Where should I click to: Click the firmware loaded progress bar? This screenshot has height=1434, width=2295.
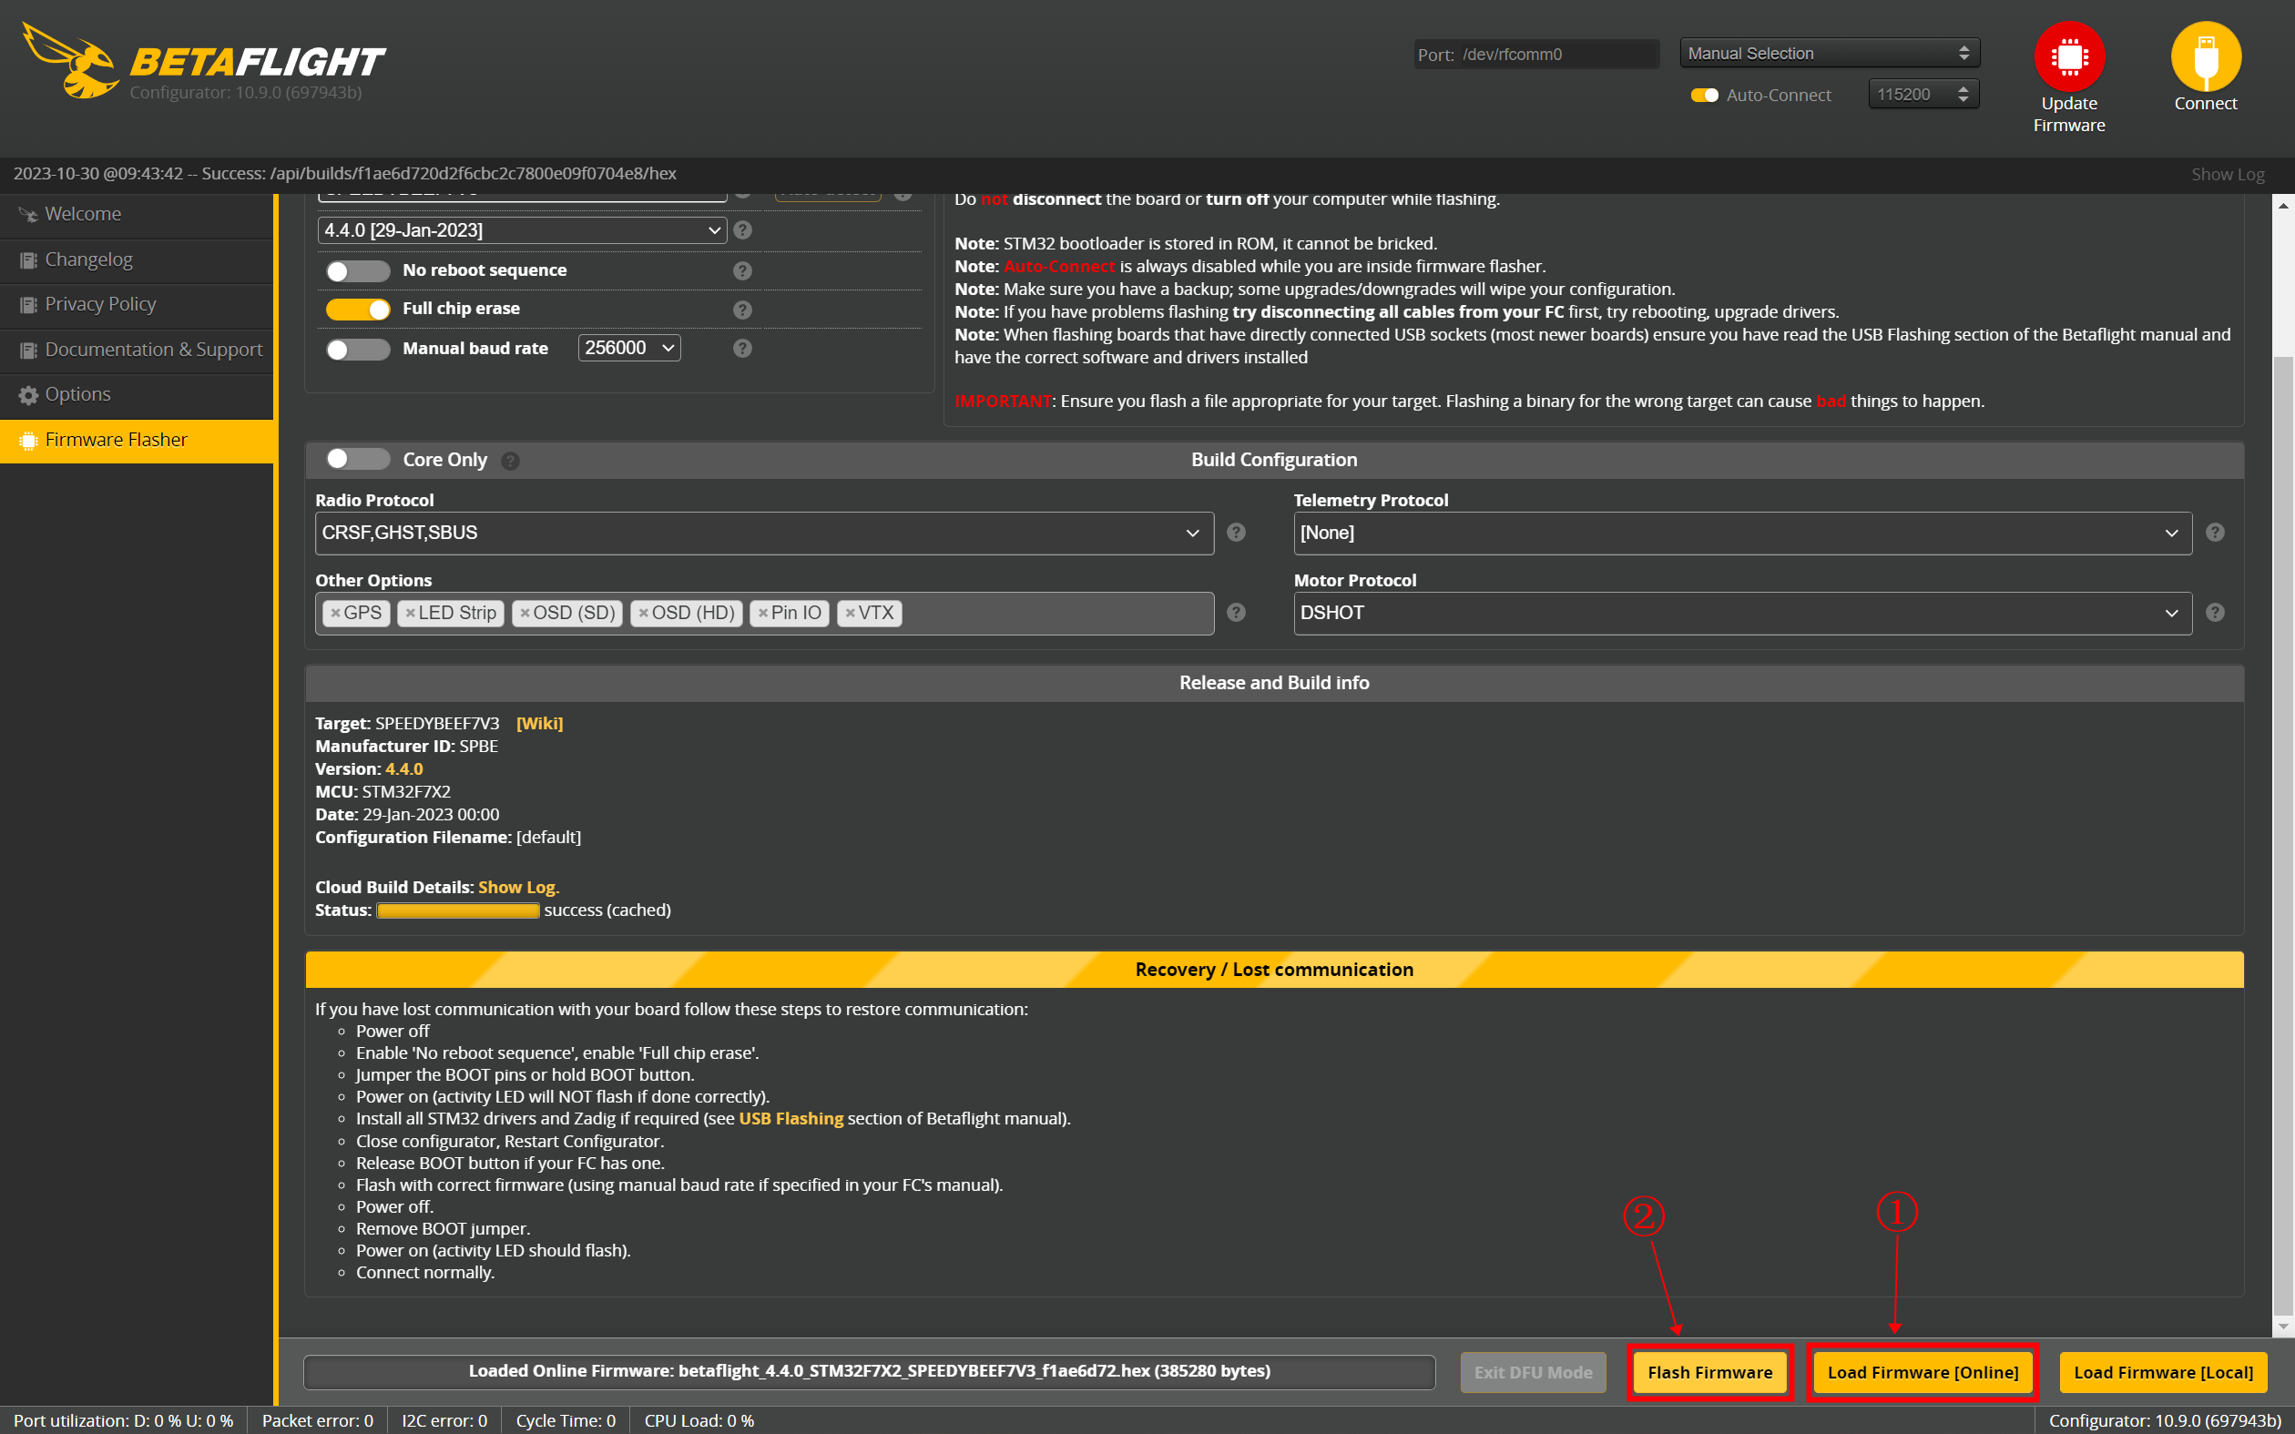(x=869, y=1371)
